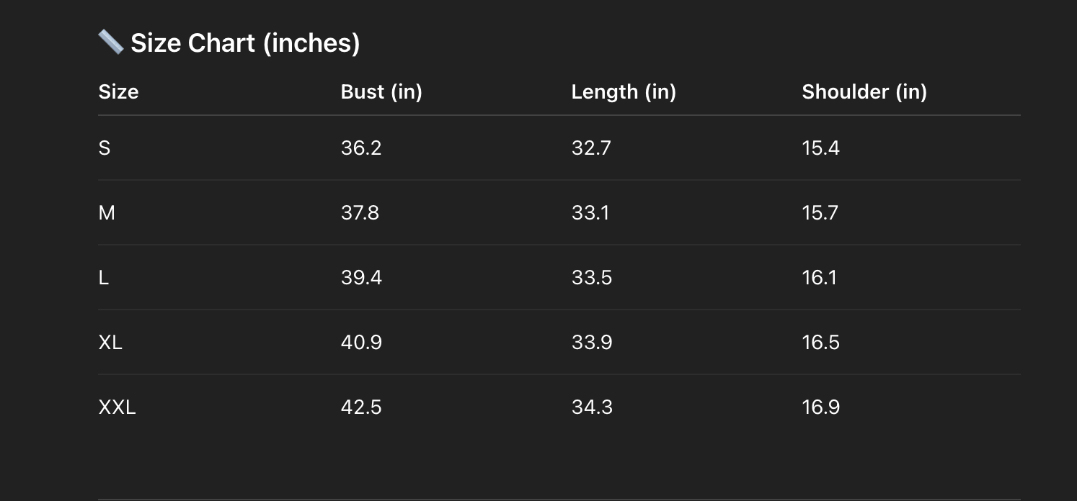Click the 16.1 shoulder value for L
Viewport: 1077px width, 501px height.
tap(820, 278)
